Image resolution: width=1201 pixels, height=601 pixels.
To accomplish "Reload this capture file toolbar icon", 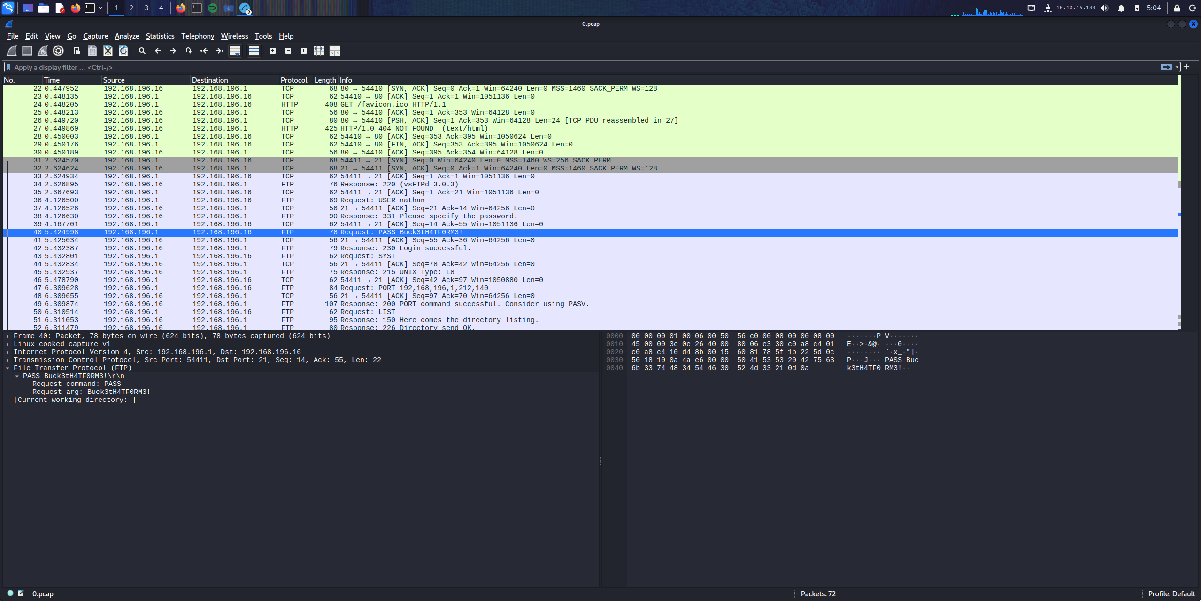I will click(123, 51).
